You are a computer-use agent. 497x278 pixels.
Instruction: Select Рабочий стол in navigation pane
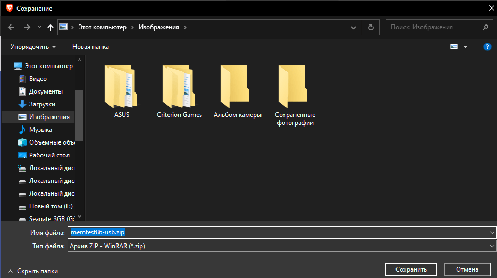(x=49, y=155)
